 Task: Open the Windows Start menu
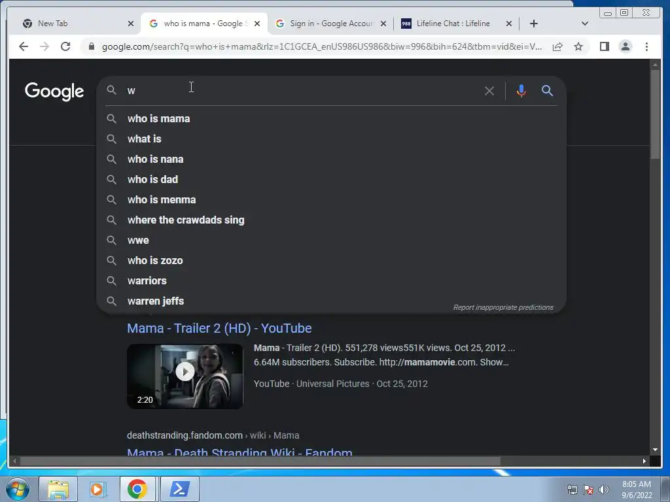tap(17, 489)
